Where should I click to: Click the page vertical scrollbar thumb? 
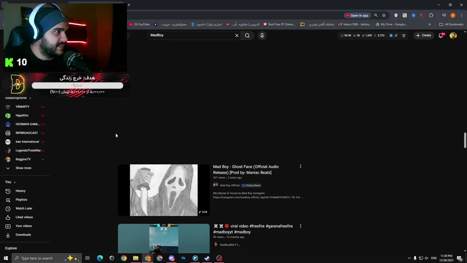pyautogui.click(x=465, y=141)
